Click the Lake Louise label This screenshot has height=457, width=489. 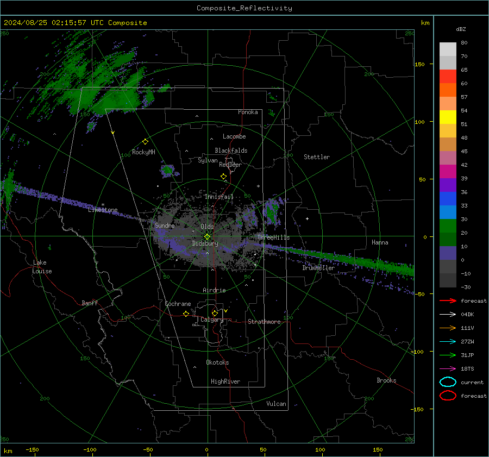pyautogui.click(x=42, y=267)
